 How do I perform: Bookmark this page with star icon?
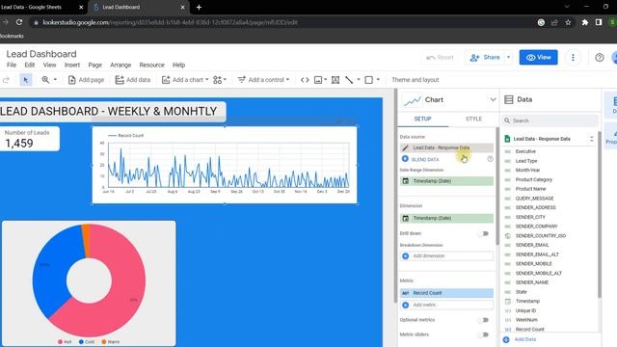(568, 22)
